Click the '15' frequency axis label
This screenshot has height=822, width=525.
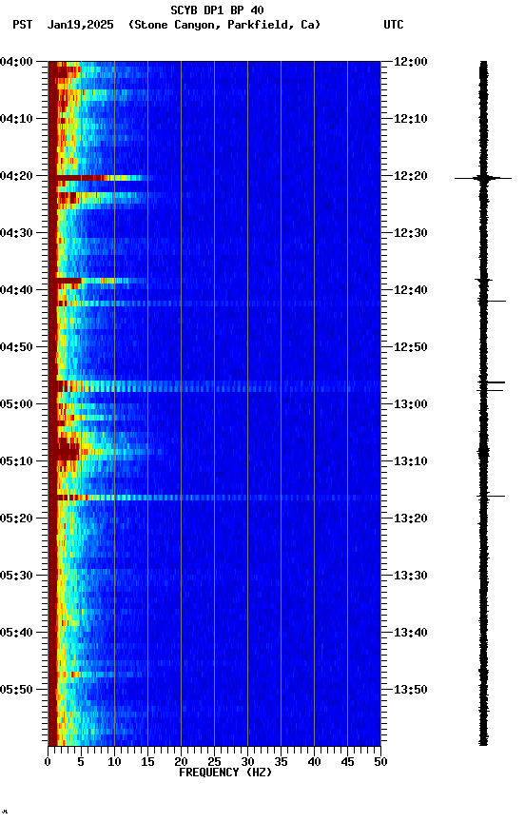click(147, 762)
